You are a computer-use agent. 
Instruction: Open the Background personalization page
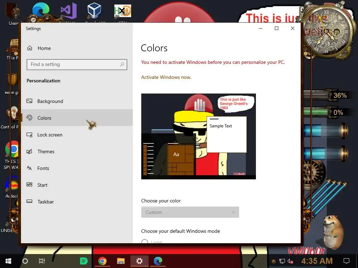77,101
